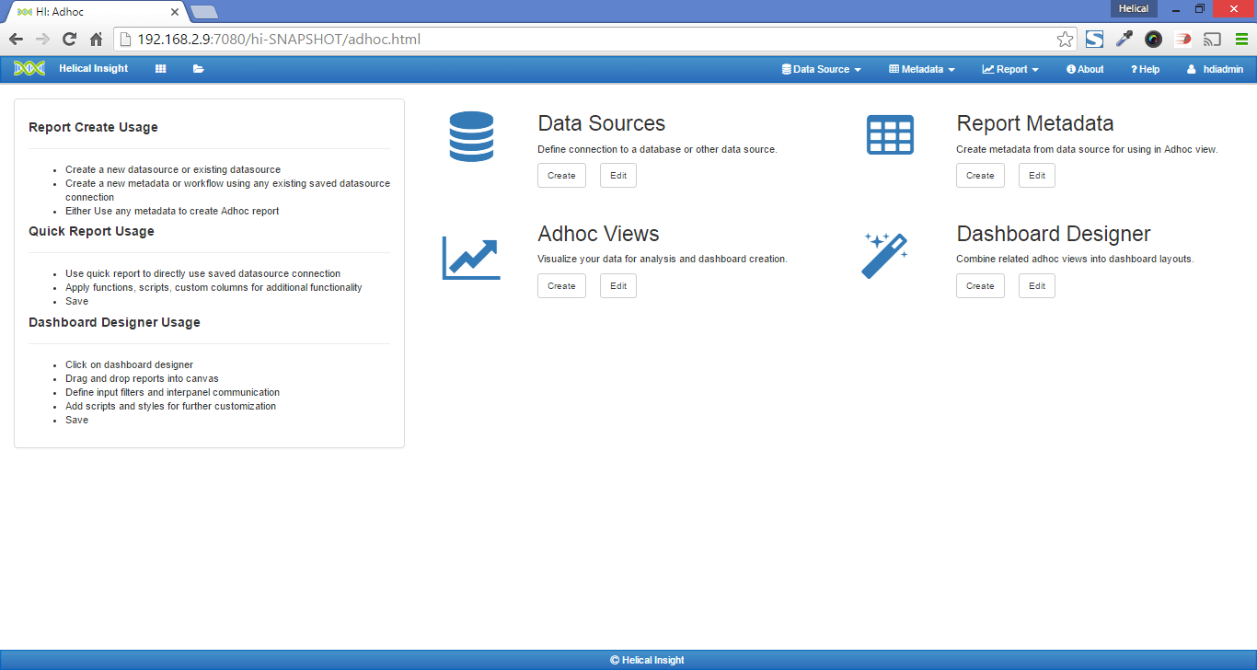1257x670 pixels.
Task: Open the About page
Action: tap(1085, 69)
